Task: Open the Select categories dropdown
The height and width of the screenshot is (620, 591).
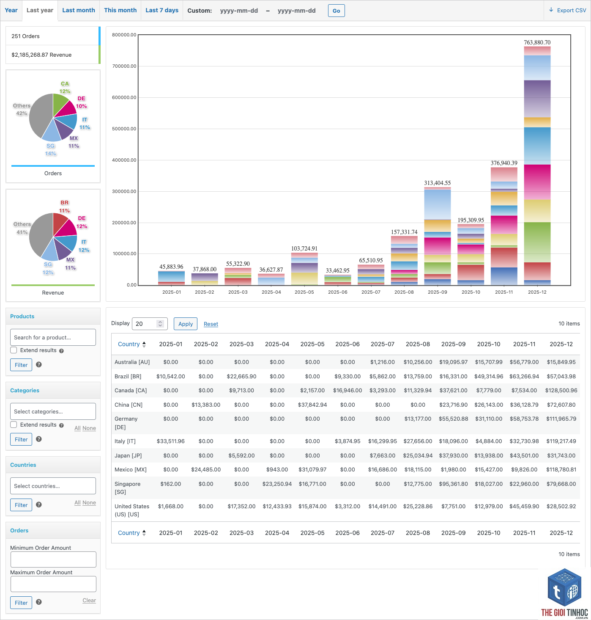Action: pyautogui.click(x=53, y=411)
